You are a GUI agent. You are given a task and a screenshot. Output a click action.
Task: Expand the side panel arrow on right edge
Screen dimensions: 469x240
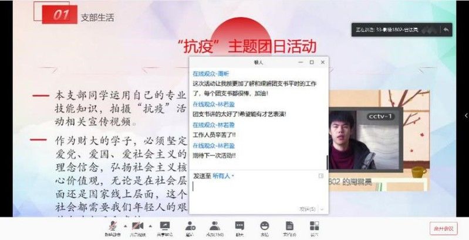coord(465,116)
